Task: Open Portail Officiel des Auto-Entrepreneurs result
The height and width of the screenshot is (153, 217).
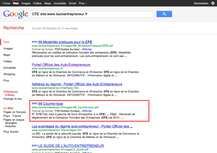Action: point(61,65)
